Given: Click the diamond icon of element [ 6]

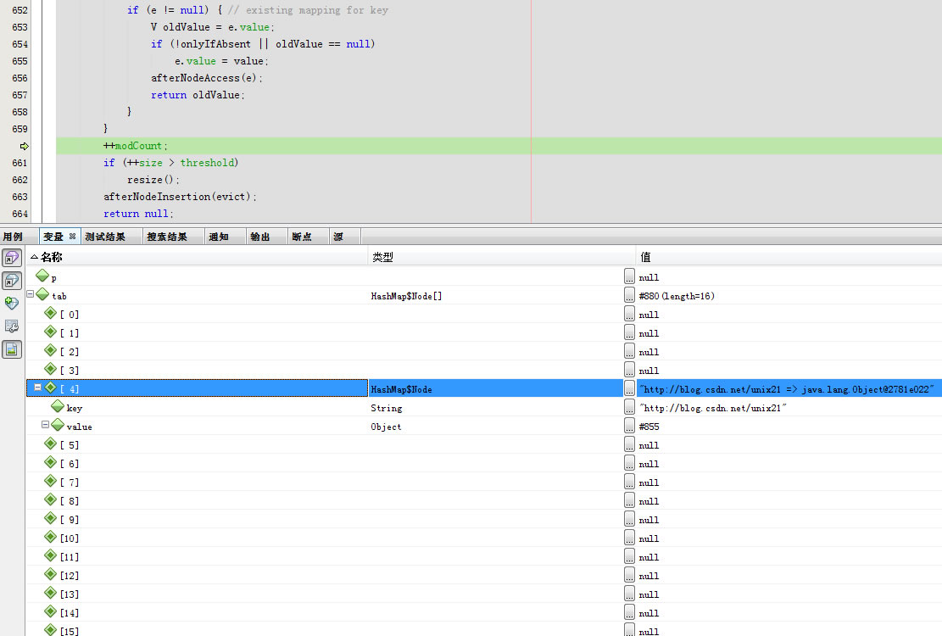Looking at the screenshot, I should point(51,462).
